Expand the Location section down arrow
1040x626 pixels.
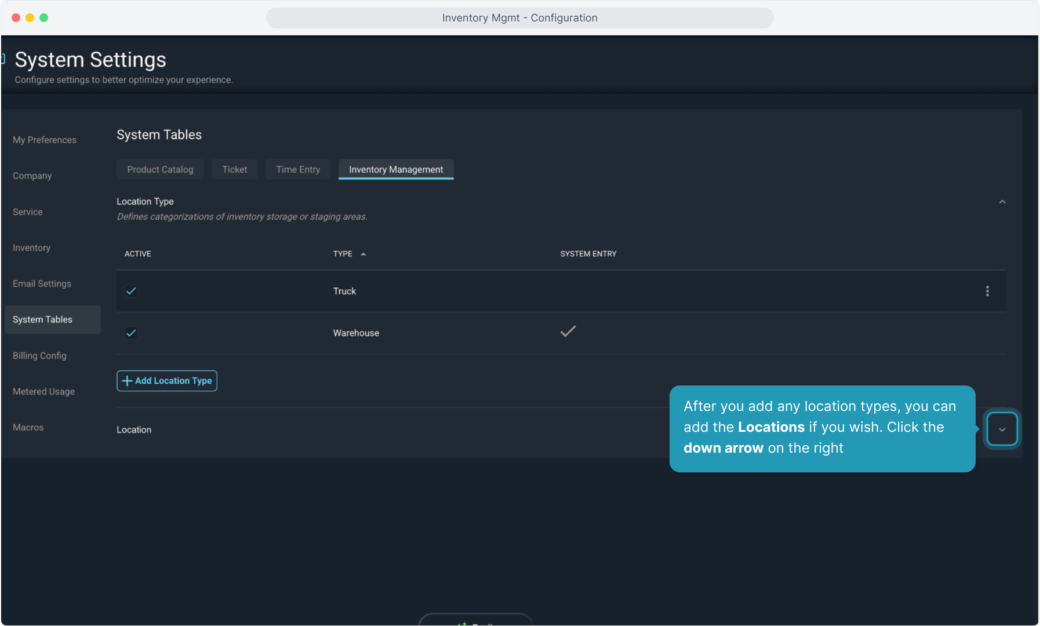click(x=1002, y=430)
